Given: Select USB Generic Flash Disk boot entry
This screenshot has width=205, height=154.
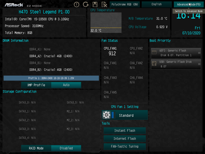Looking at the screenshot, I should click(x=176, y=64).
